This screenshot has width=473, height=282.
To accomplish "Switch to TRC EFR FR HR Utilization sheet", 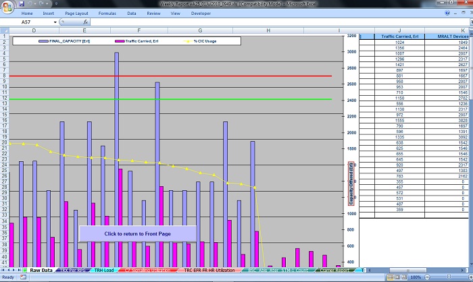I will [209, 270].
